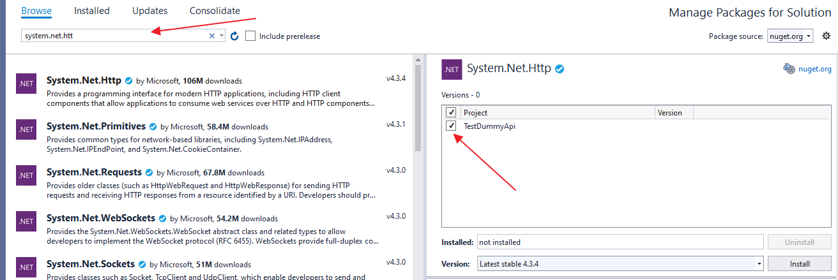Click verified badge of System.Net.Http in list

click(x=129, y=81)
